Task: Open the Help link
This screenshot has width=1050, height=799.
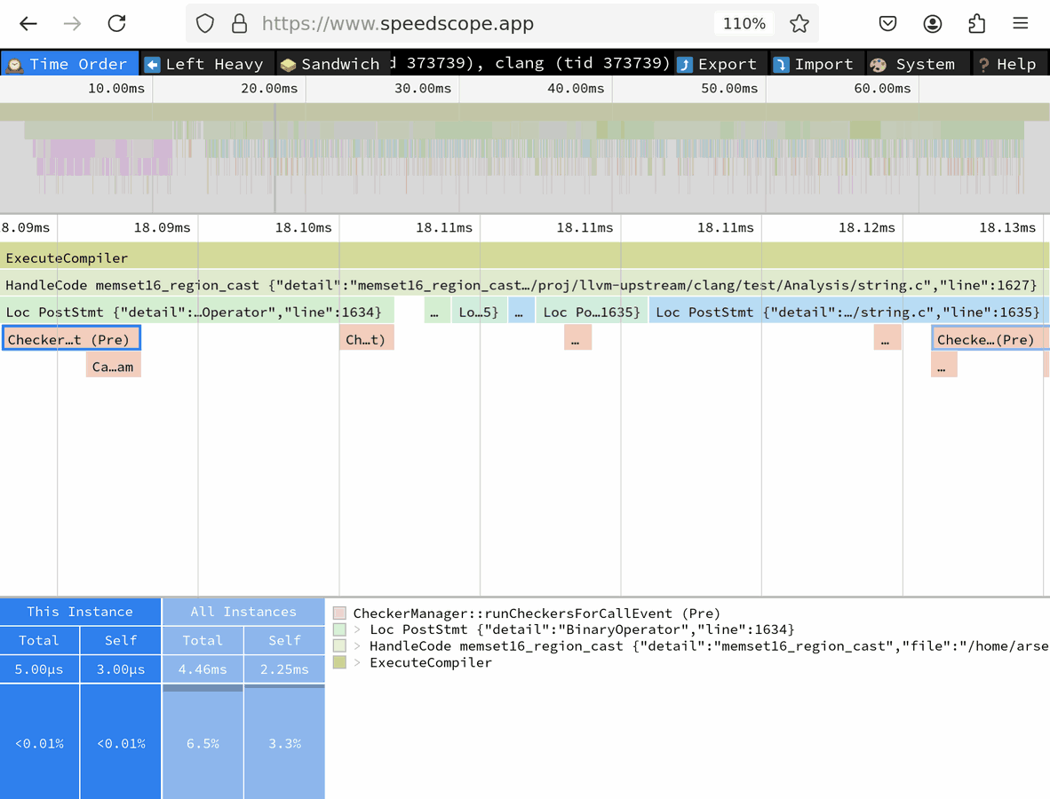Action: click(x=1007, y=64)
